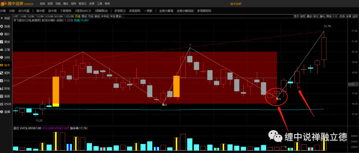Open 直播 live broadcast in sidebar
Screen dimensions: 359x153
tap(6, 112)
